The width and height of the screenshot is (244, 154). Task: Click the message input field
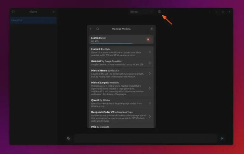click(x=146, y=138)
